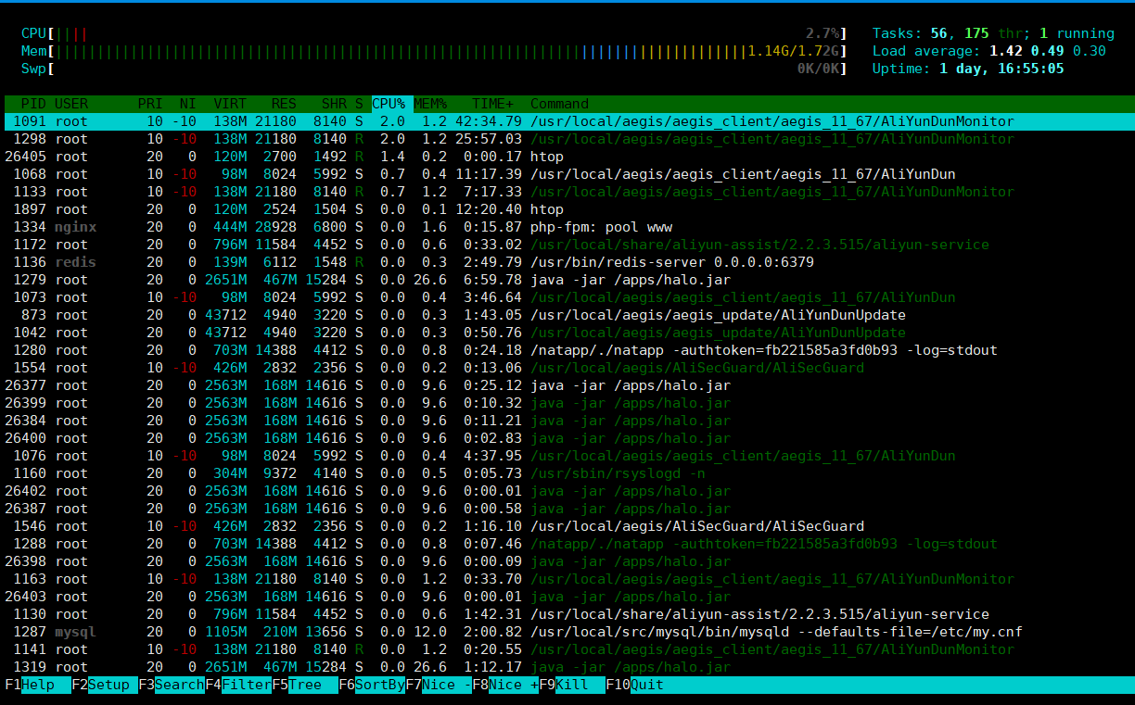Select the java halo.jar process PID 1279
This screenshot has width=1135, height=705.
(x=567, y=280)
